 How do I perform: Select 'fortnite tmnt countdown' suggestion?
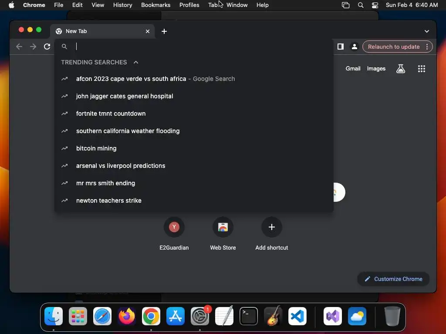coord(194,114)
